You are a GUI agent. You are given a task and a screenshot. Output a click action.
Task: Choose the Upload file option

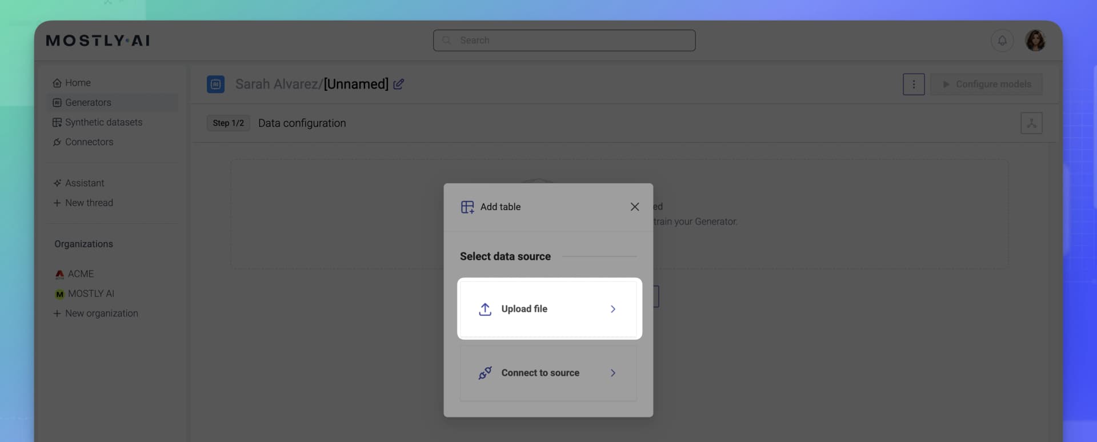[x=548, y=309]
